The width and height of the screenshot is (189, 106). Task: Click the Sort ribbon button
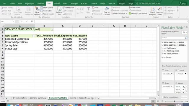tap(82, 10)
